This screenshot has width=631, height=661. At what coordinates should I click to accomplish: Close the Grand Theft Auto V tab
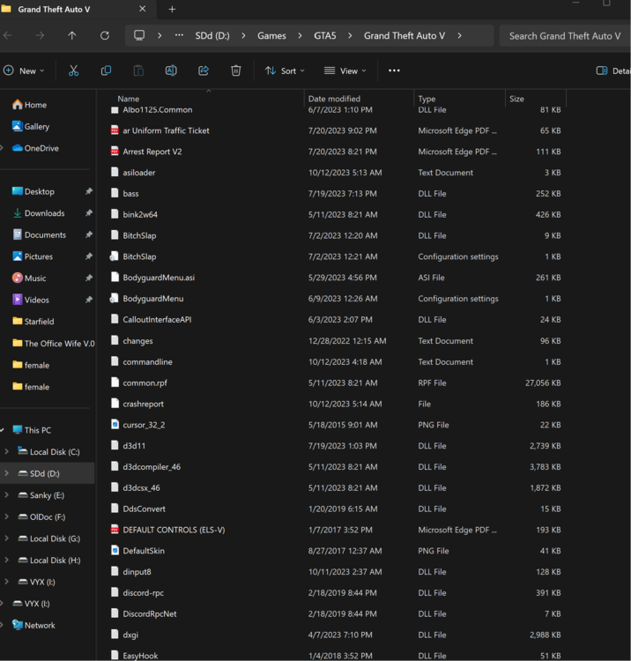coord(143,9)
